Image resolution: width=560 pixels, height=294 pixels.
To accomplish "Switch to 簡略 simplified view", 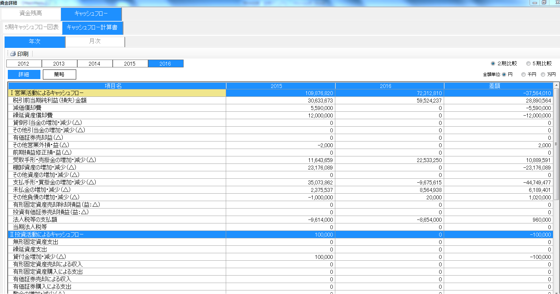I will (59, 74).
